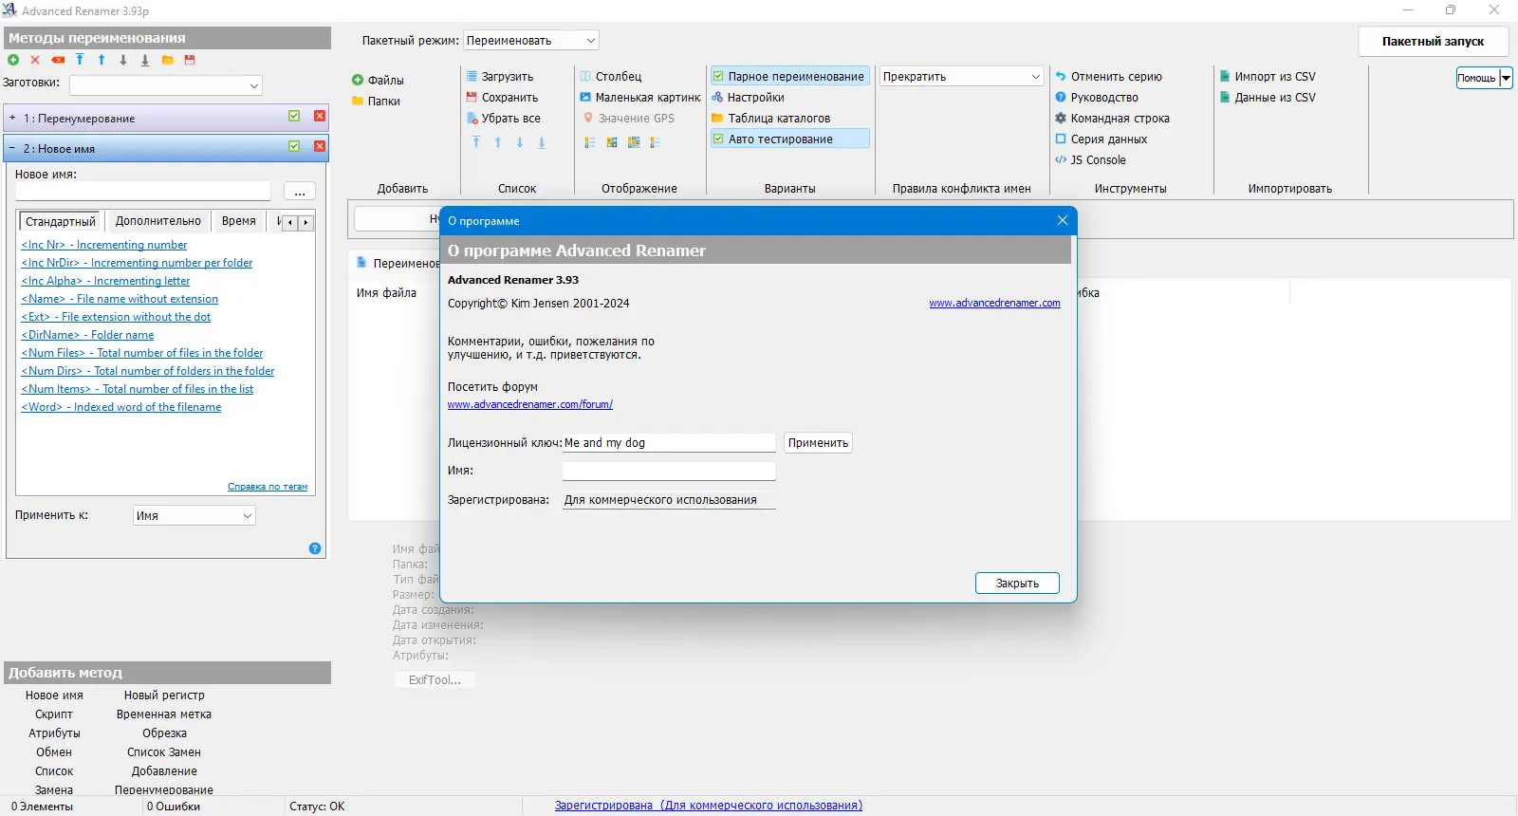Toggle the Перенумерование method checkbox
The image size is (1518, 816).
(294, 117)
